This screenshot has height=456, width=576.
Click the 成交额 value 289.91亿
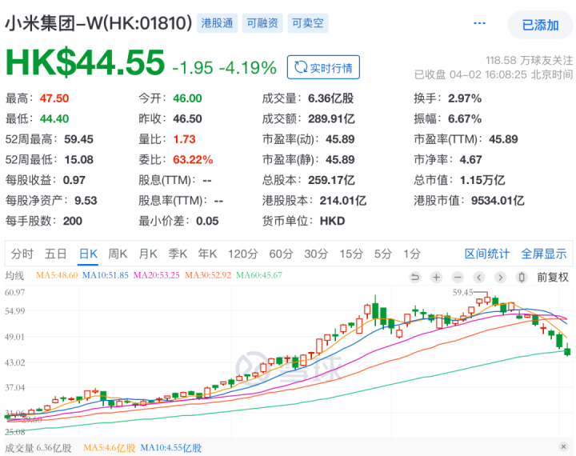coord(331,118)
